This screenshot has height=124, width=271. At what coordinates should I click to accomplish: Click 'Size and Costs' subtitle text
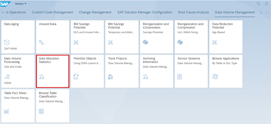13,67
